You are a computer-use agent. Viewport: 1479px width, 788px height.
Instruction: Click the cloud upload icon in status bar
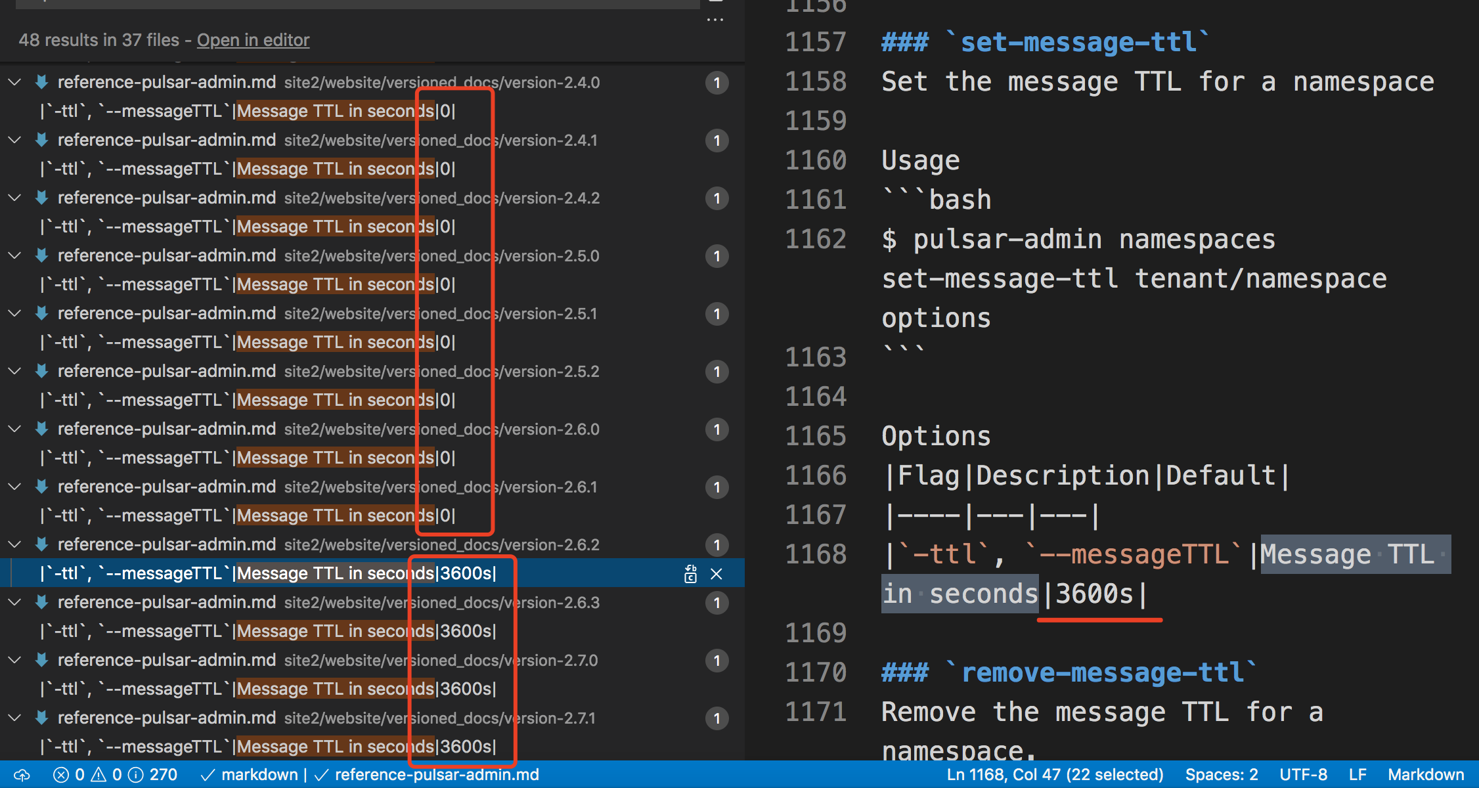(x=22, y=775)
